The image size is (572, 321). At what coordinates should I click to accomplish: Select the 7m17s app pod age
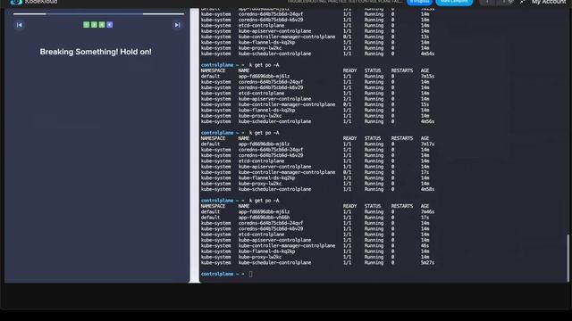coord(427,144)
